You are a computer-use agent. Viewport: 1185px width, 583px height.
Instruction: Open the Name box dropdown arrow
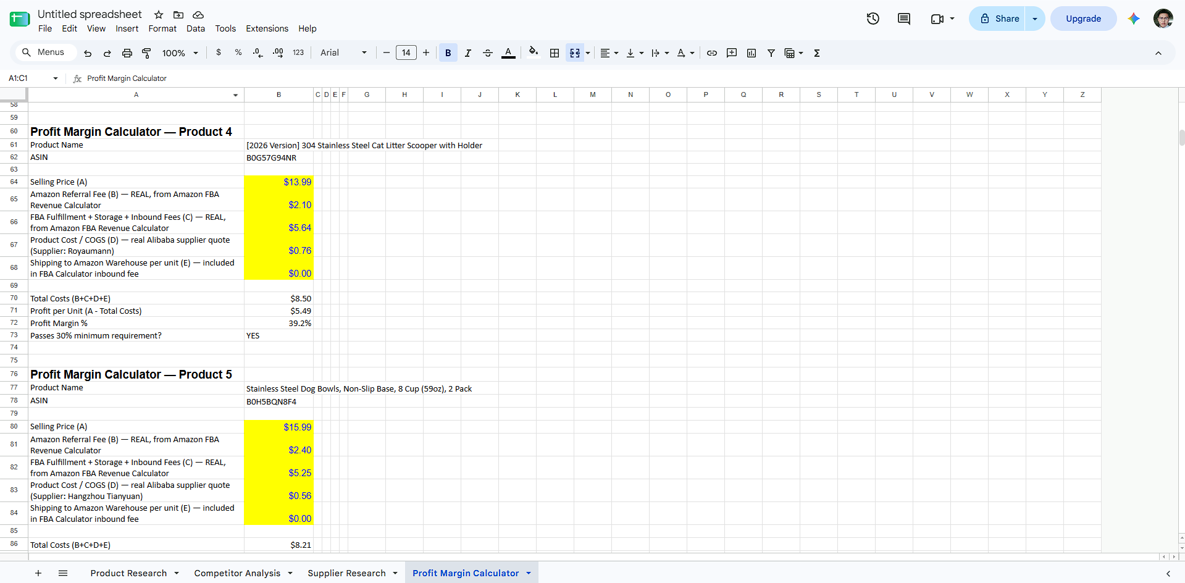(x=56, y=78)
